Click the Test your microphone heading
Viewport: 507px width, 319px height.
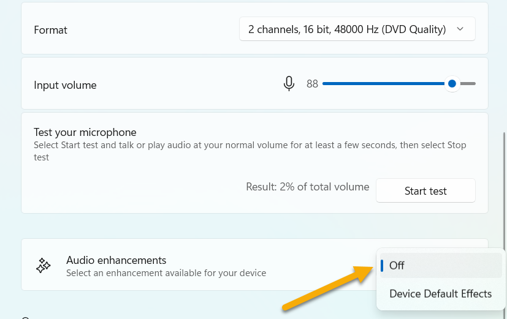[85, 132]
